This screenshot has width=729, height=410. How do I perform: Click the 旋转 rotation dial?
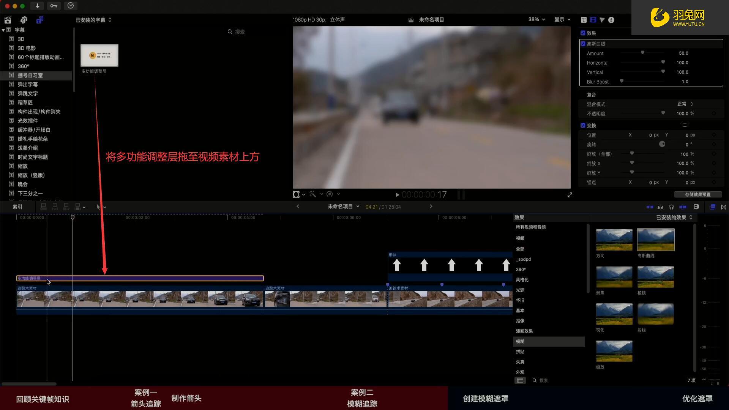662,144
